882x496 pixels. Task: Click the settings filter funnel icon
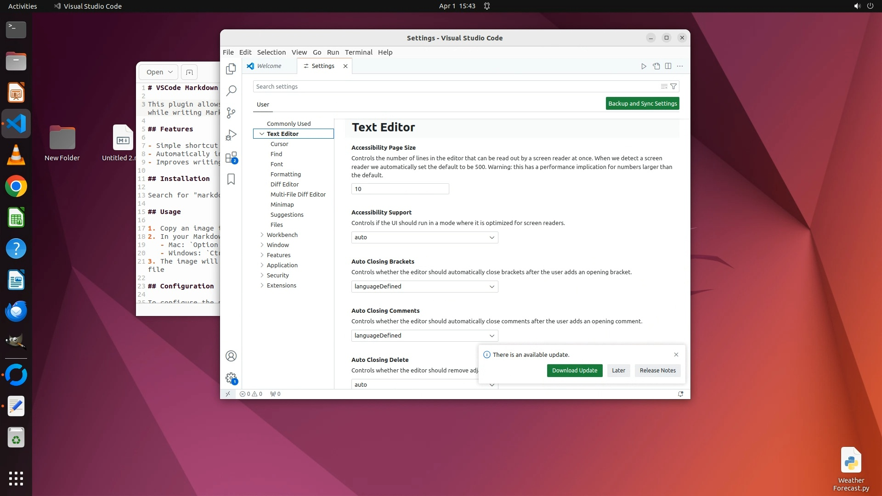click(x=673, y=86)
